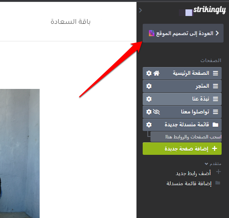Click the home icon on الصفحة الرئيسية

(x=156, y=73)
